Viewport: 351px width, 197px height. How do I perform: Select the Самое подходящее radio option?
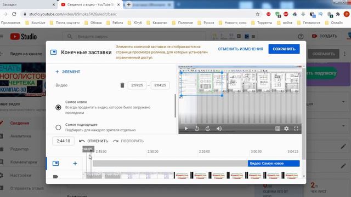coord(58,128)
